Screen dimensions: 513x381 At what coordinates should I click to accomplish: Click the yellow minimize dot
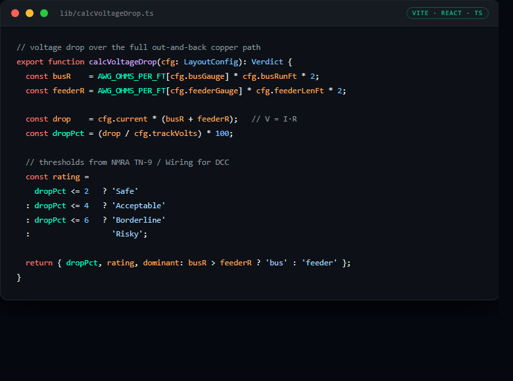[30, 13]
